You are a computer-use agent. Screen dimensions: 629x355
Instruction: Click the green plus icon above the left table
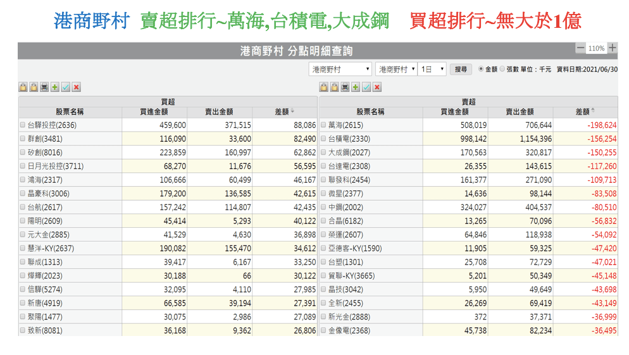[55, 87]
